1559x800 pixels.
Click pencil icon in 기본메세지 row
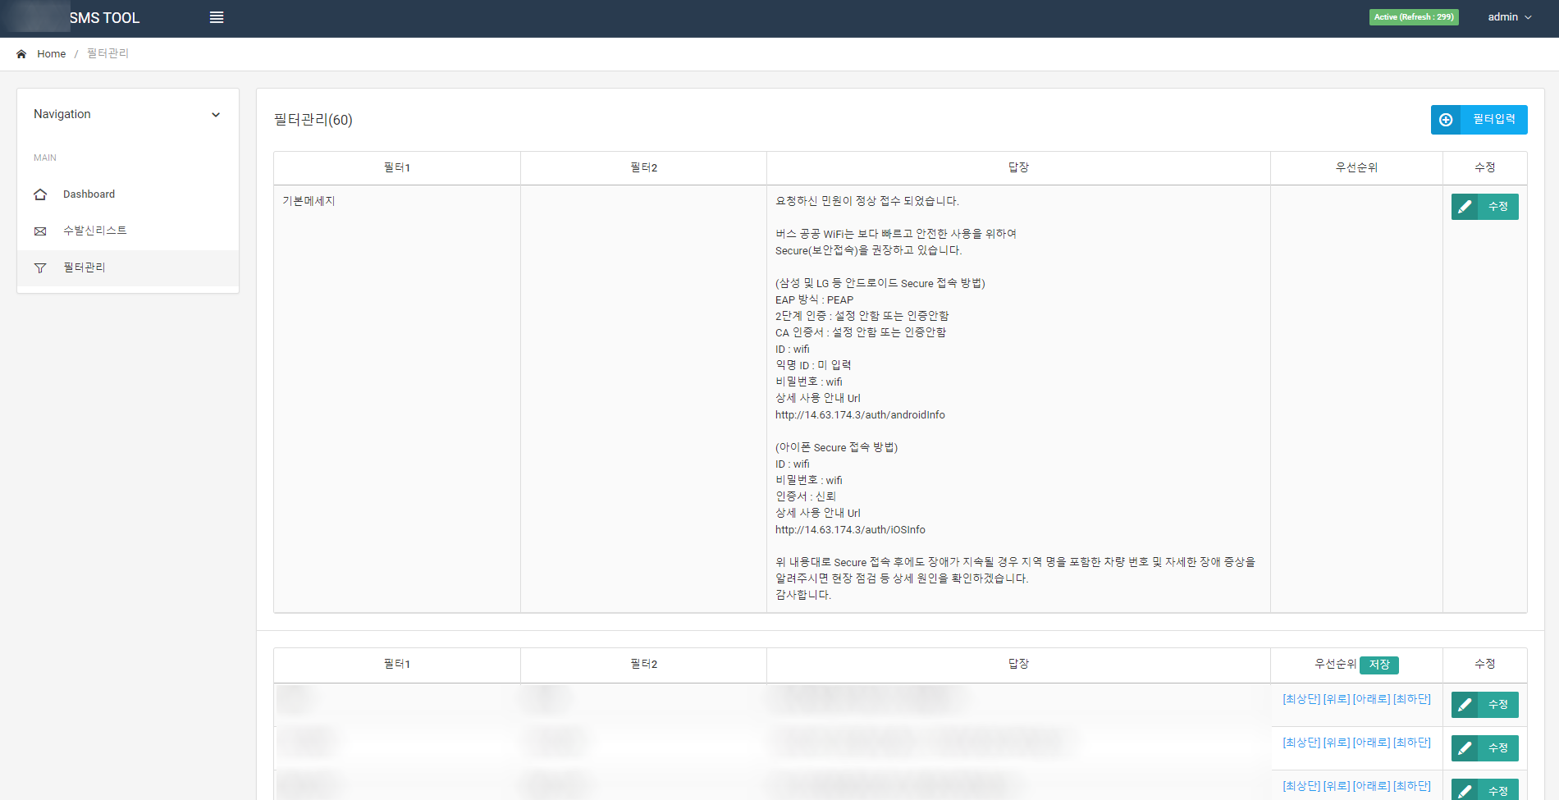[x=1465, y=207]
